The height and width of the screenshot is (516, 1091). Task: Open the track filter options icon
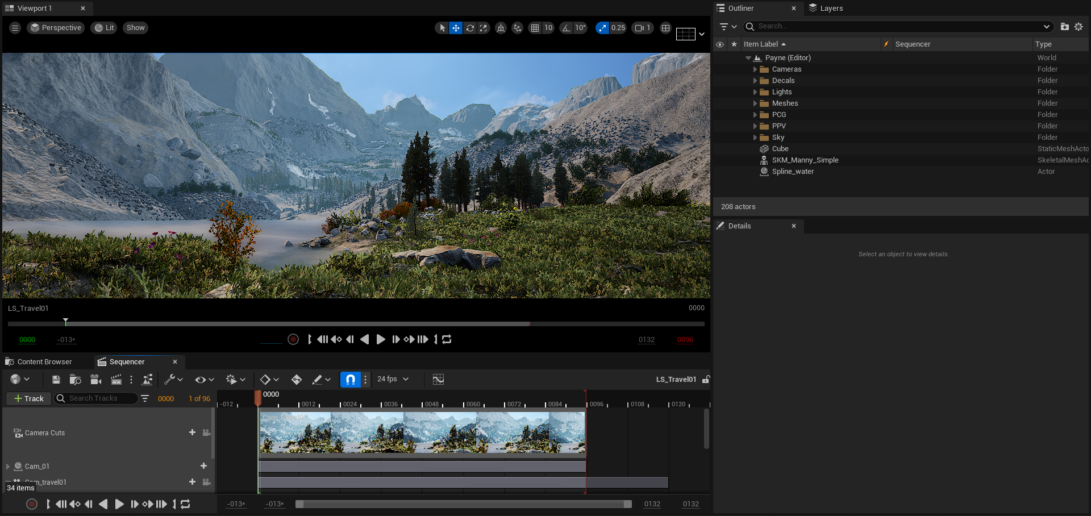145,399
